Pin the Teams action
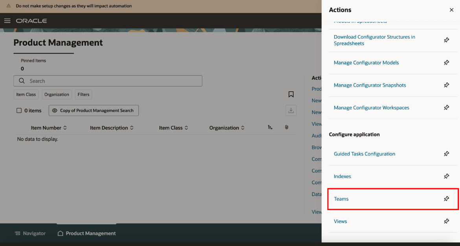 [447, 199]
